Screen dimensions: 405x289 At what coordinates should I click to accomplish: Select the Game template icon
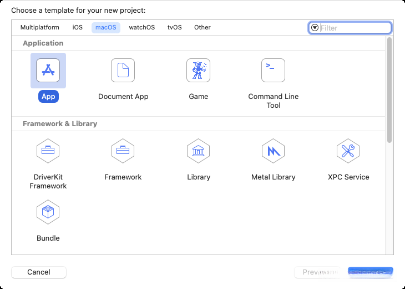pos(198,71)
